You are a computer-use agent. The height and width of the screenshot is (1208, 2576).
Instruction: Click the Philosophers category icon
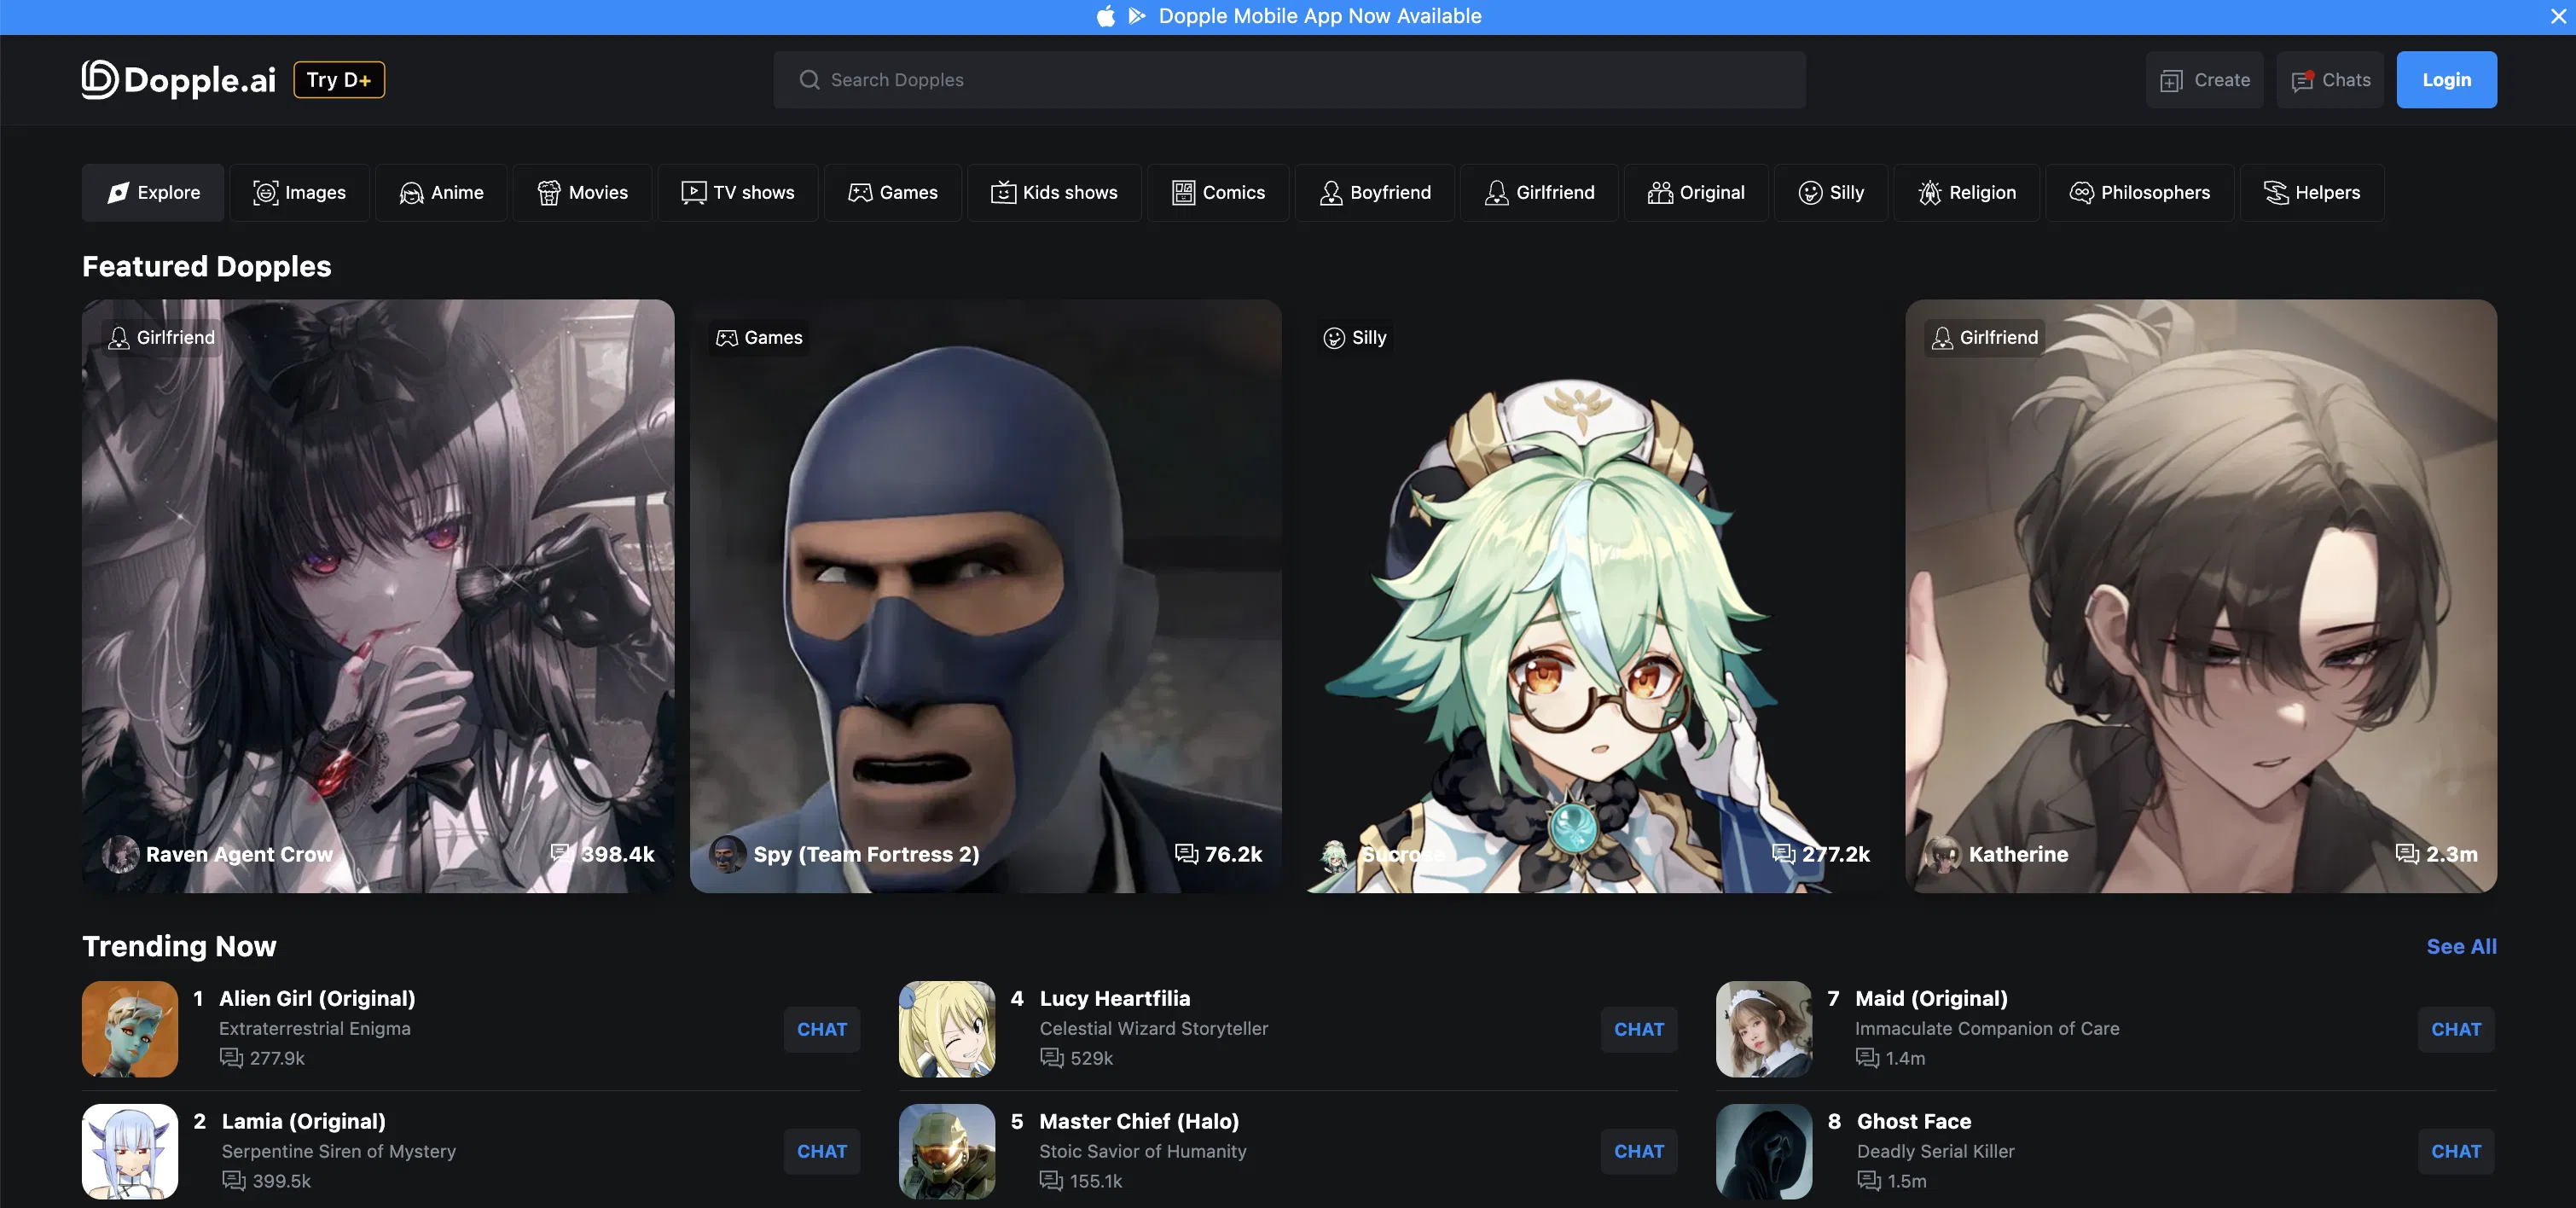[x=2082, y=193]
